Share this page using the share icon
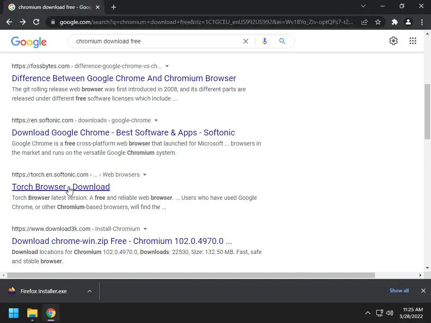Screen dimensions: 431x323 tap(364, 22)
